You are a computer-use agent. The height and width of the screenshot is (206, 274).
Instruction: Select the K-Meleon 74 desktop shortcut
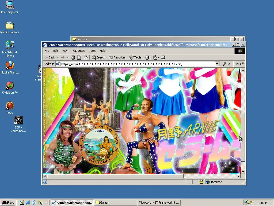coord(10,88)
